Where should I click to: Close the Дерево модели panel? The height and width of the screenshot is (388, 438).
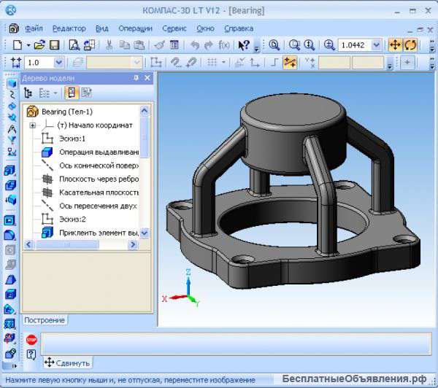click(x=147, y=78)
